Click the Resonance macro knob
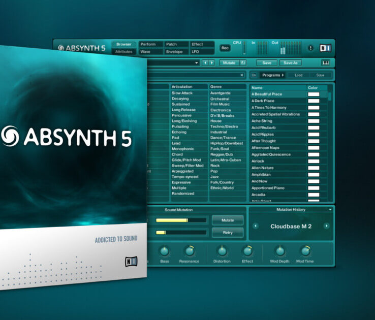This screenshot has height=320, width=375. (x=190, y=251)
